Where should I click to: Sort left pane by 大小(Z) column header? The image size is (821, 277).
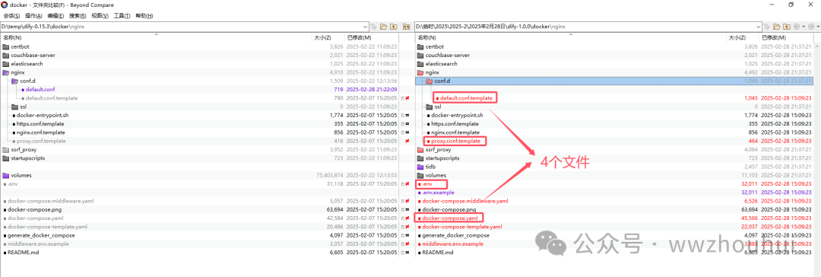pyautogui.click(x=322, y=38)
